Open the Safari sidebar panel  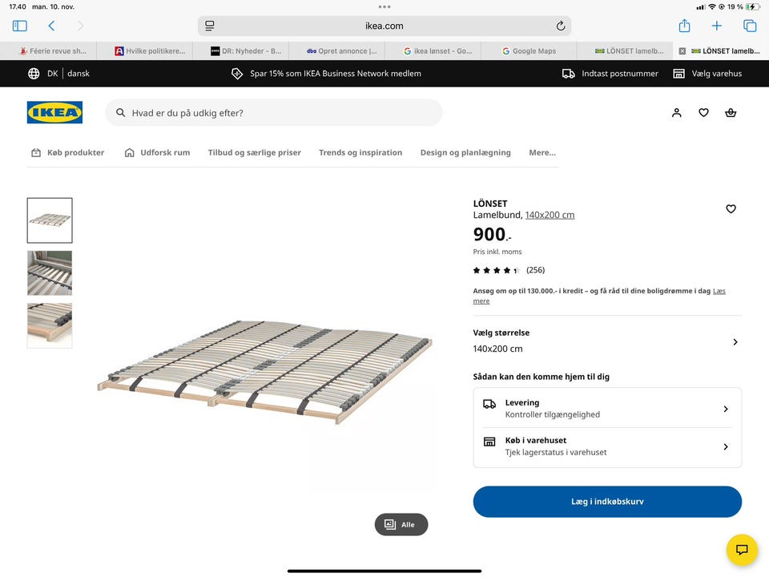(20, 26)
